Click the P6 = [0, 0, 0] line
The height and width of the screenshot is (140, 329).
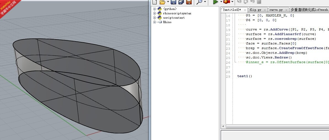[261, 20]
